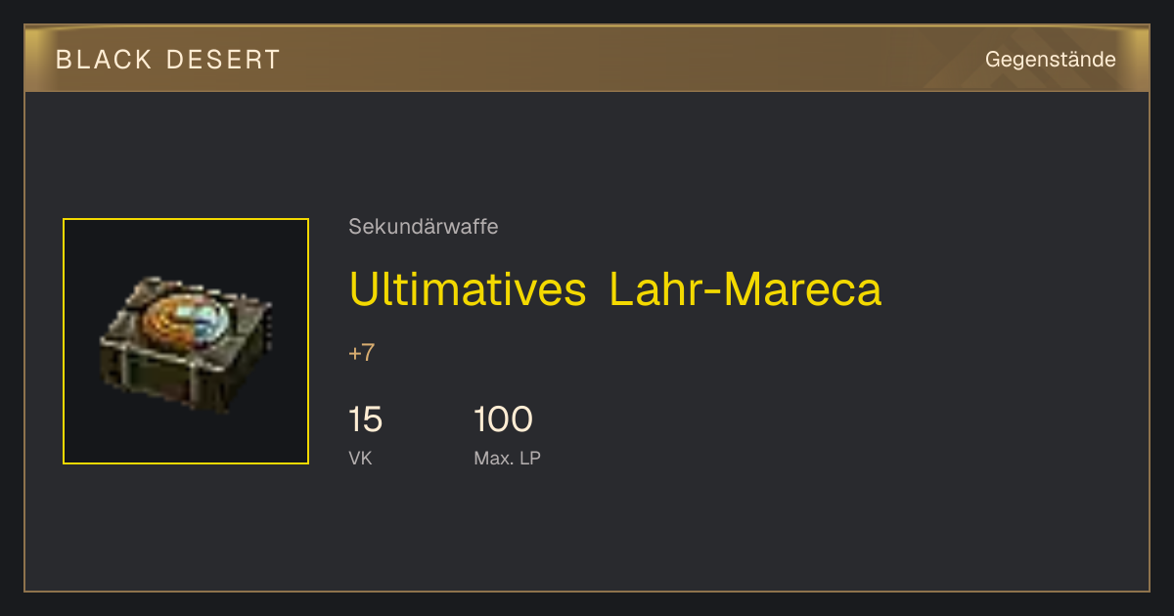The width and height of the screenshot is (1174, 616).
Task: Select the 100 max HP value
Action: (503, 420)
